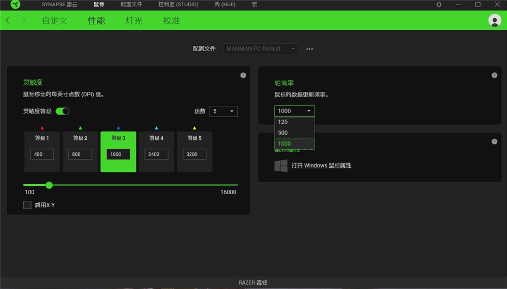This screenshot has height=289, width=507.
Task: Go back with the left arrow
Action: point(8,21)
